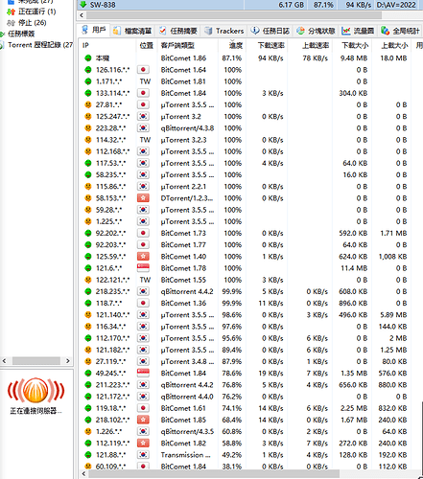Click the Korea flag for peer 58.235.*.*
This screenshot has width=423, height=479.
tap(143, 174)
